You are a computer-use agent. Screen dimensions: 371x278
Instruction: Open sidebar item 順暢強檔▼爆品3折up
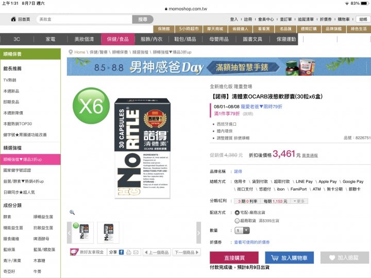[30, 159]
